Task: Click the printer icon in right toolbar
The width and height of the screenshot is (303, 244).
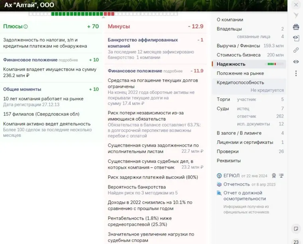Action: 296,27
